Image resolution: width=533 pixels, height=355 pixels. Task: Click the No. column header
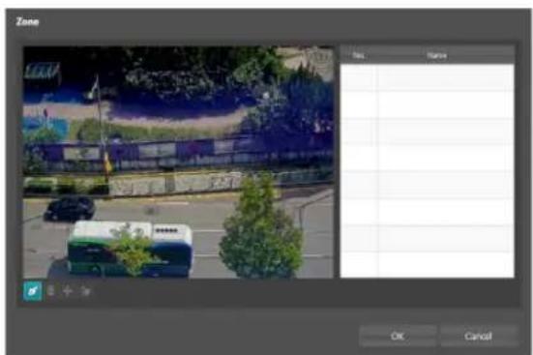(358, 55)
